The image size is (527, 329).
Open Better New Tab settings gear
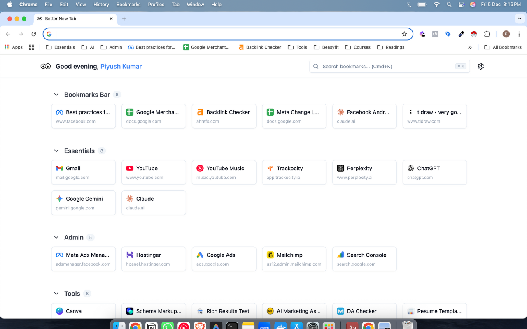480,66
